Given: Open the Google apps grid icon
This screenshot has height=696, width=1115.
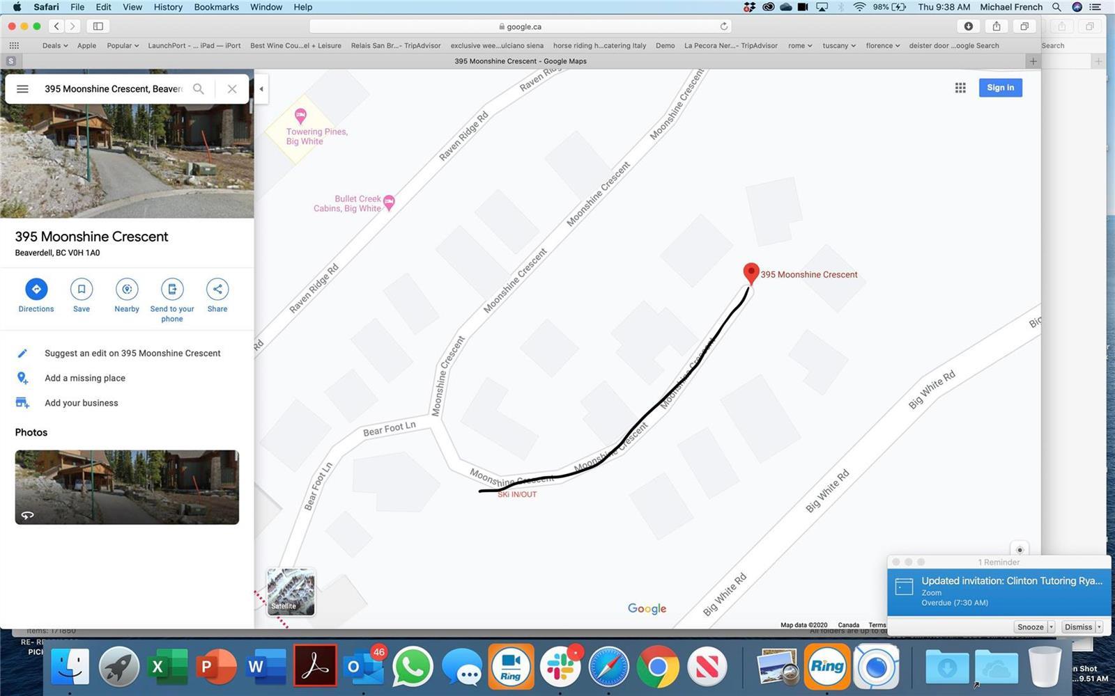Looking at the screenshot, I should (960, 88).
